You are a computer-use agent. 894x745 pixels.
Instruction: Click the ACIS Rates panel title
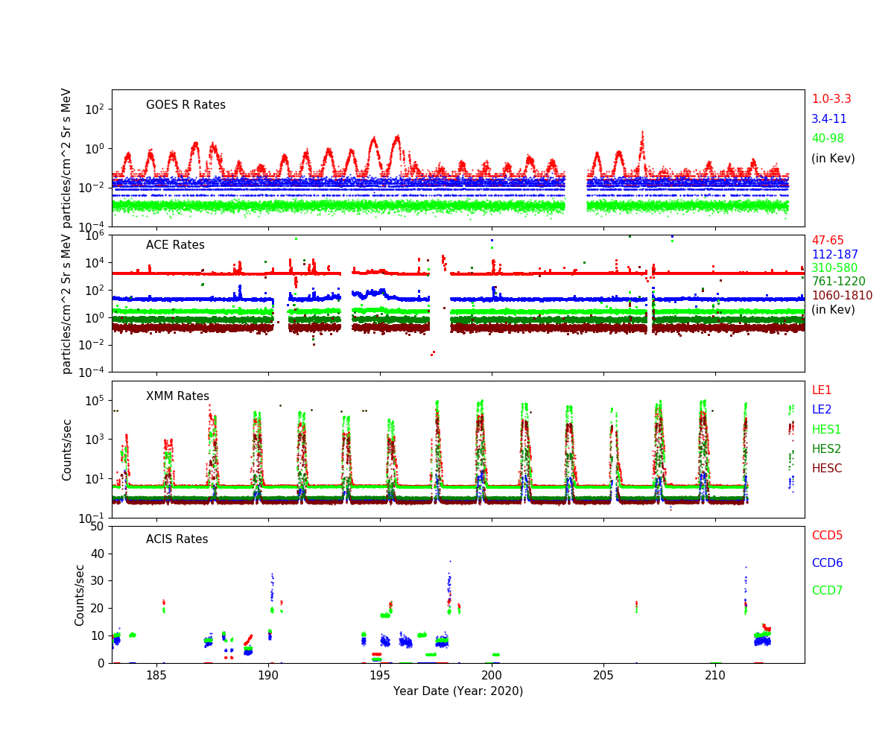coord(177,539)
